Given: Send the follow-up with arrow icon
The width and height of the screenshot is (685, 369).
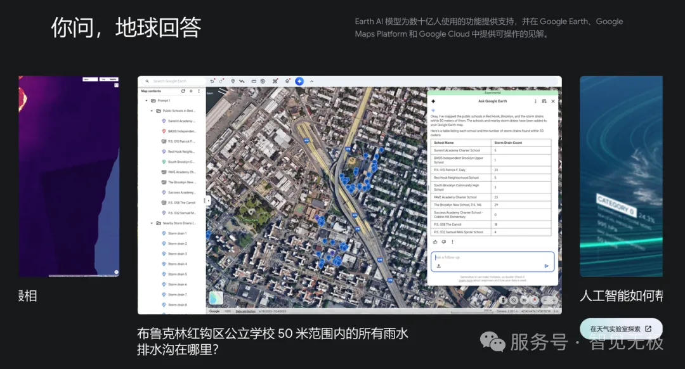Looking at the screenshot, I should (547, 266).
